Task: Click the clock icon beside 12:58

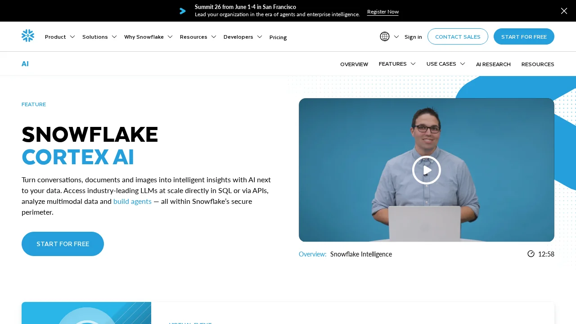Action: click(531, 254)
